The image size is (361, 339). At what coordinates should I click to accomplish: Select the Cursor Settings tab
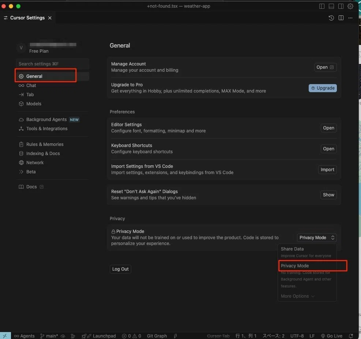(27, 18)
